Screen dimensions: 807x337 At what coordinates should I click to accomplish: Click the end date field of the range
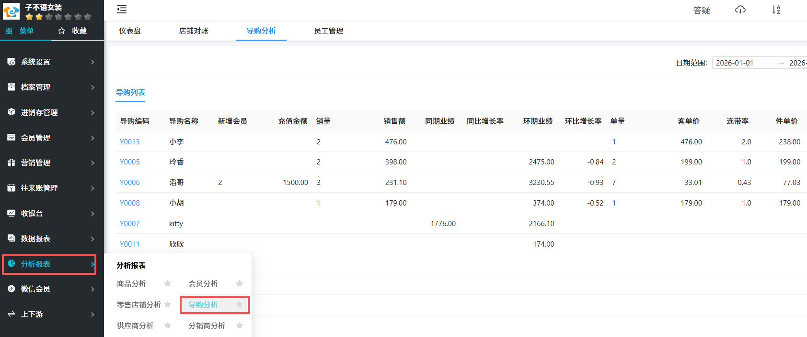pos(798,63)
